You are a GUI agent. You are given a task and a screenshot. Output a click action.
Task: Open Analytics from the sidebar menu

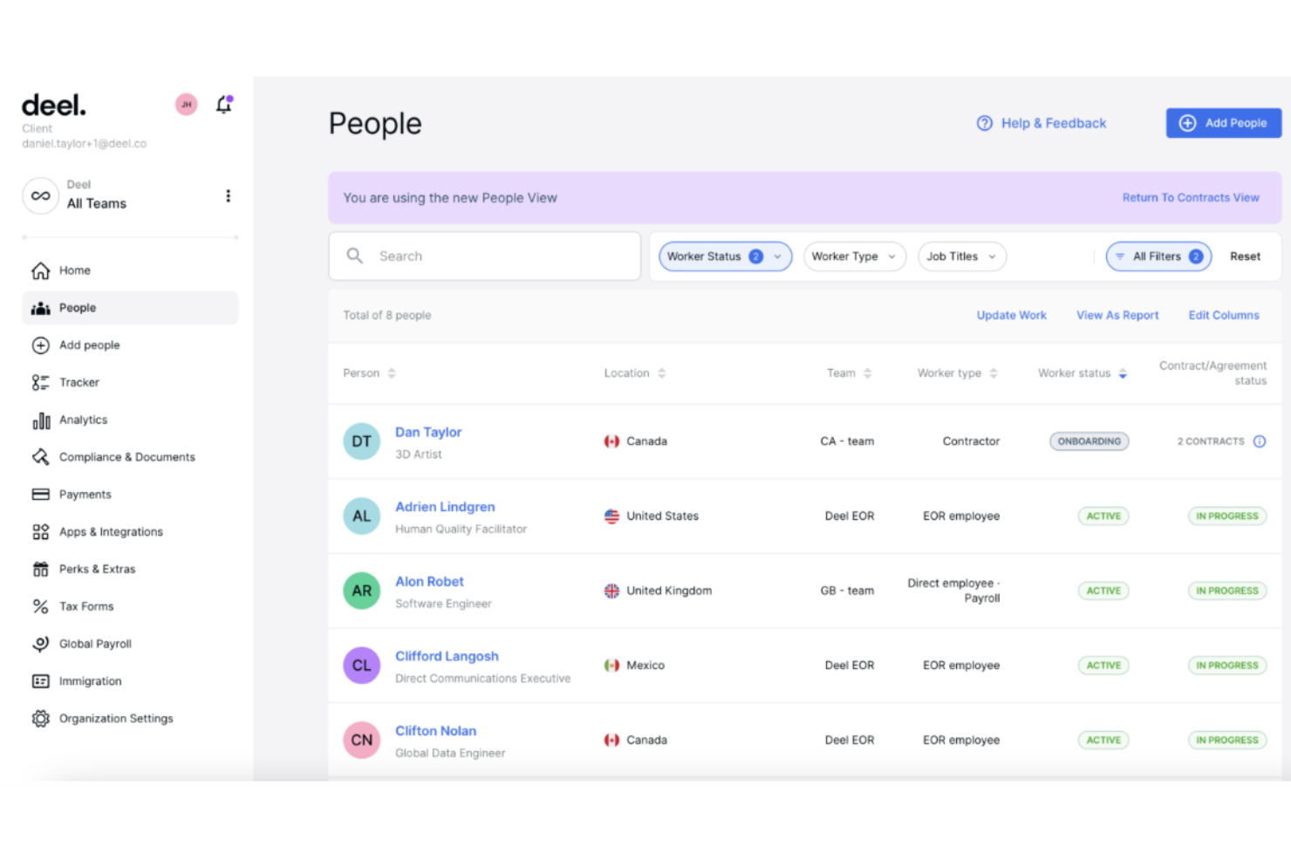pos(130,420)
